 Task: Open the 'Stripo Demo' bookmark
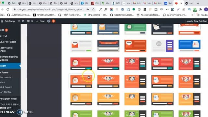[x=96, y=15]
